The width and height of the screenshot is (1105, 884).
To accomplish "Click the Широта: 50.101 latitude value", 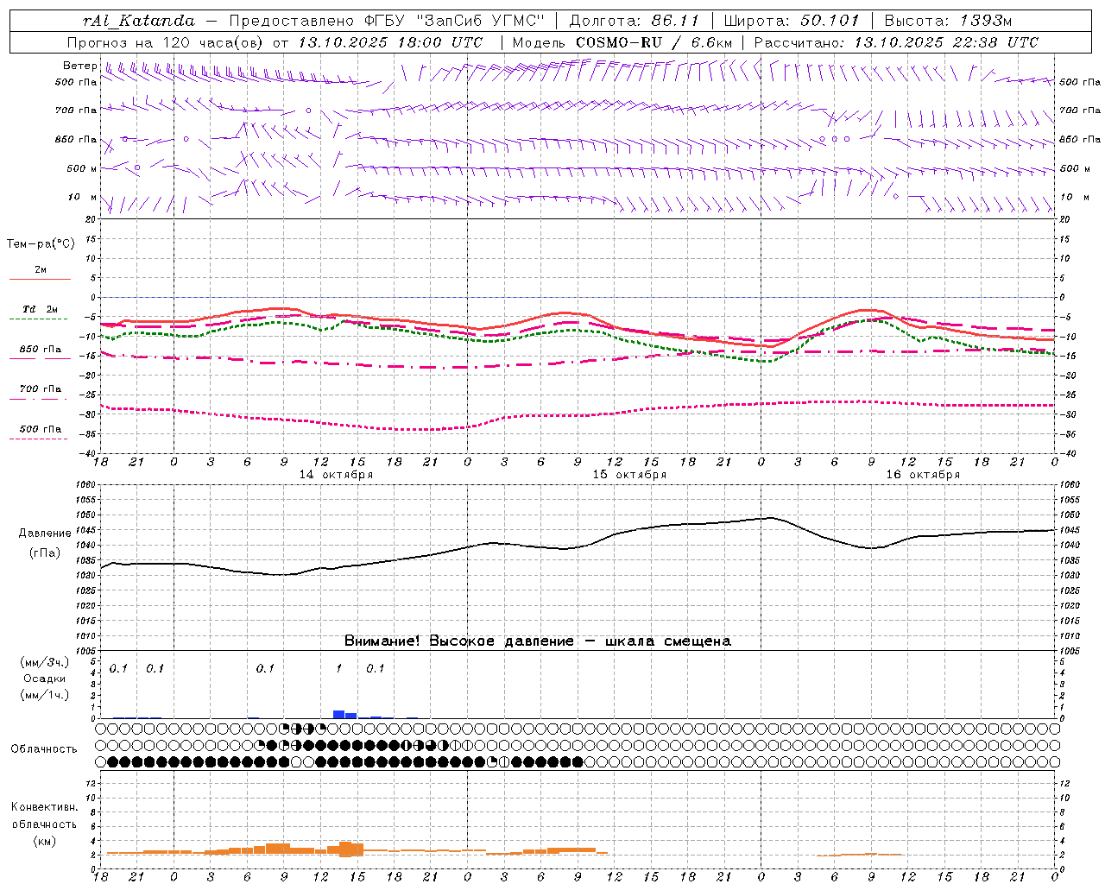I will click(x=792, y=21).
